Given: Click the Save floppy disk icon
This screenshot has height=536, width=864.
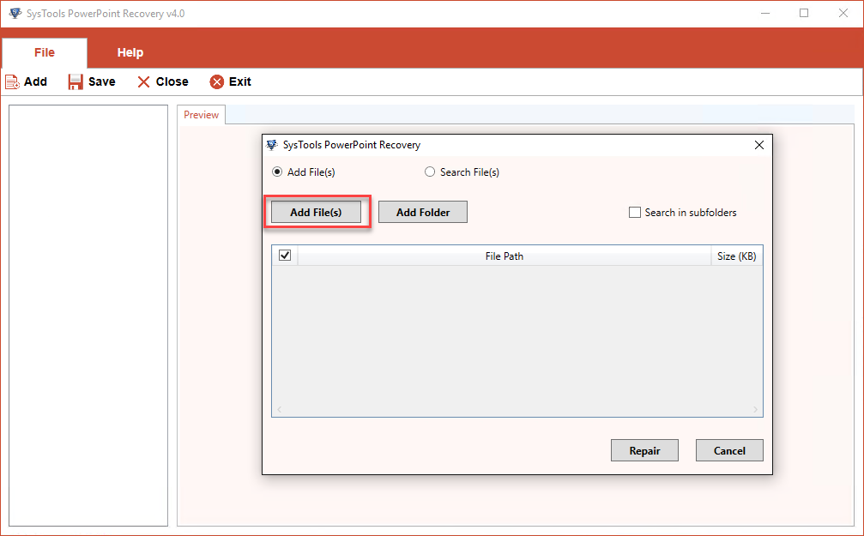Looking at the screenshot, I should [x=76, y=82].
